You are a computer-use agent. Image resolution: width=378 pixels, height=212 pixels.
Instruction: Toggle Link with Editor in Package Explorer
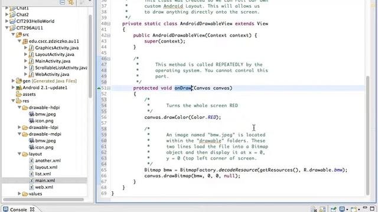click(x=71, y=2)
